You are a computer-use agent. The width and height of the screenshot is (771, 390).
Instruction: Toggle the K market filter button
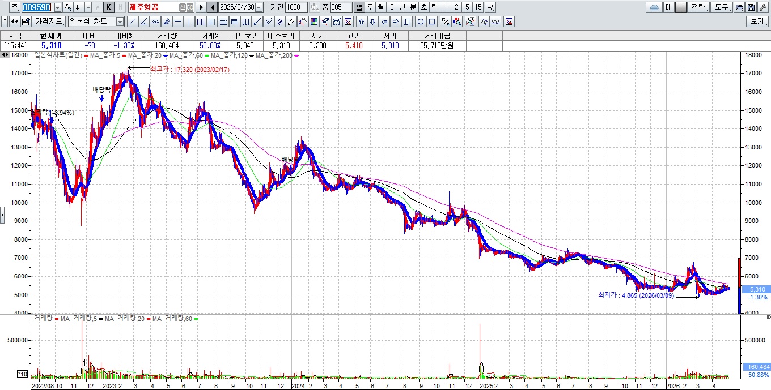(108, 7)
